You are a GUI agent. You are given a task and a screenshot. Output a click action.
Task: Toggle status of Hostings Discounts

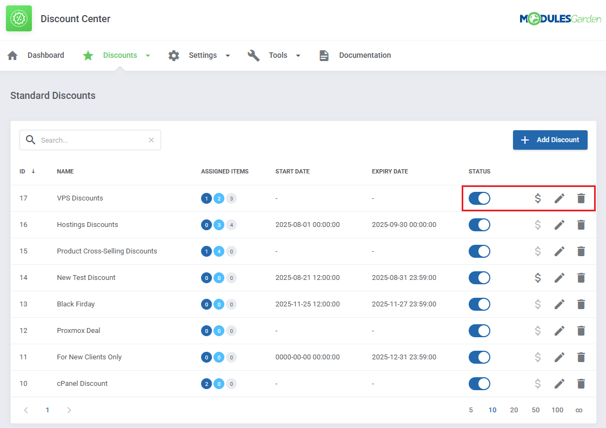[x=480, y=225]
